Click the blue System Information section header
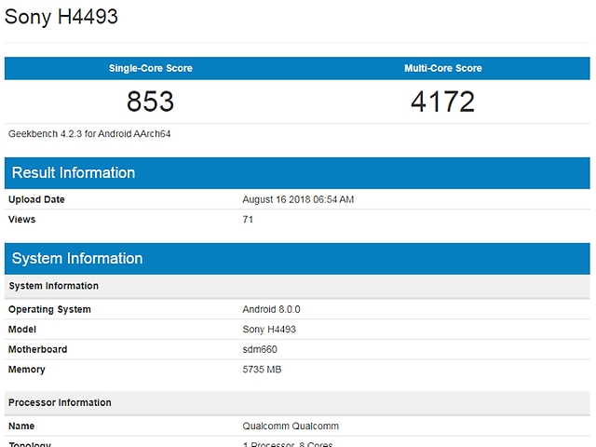The image size is (596, 447). [x=77, y=258]
